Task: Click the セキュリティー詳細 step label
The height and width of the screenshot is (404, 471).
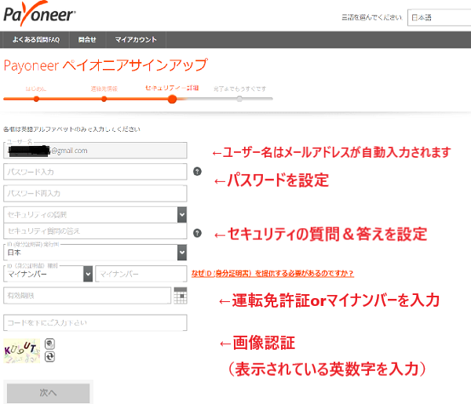Action: [x=172, y=88]
